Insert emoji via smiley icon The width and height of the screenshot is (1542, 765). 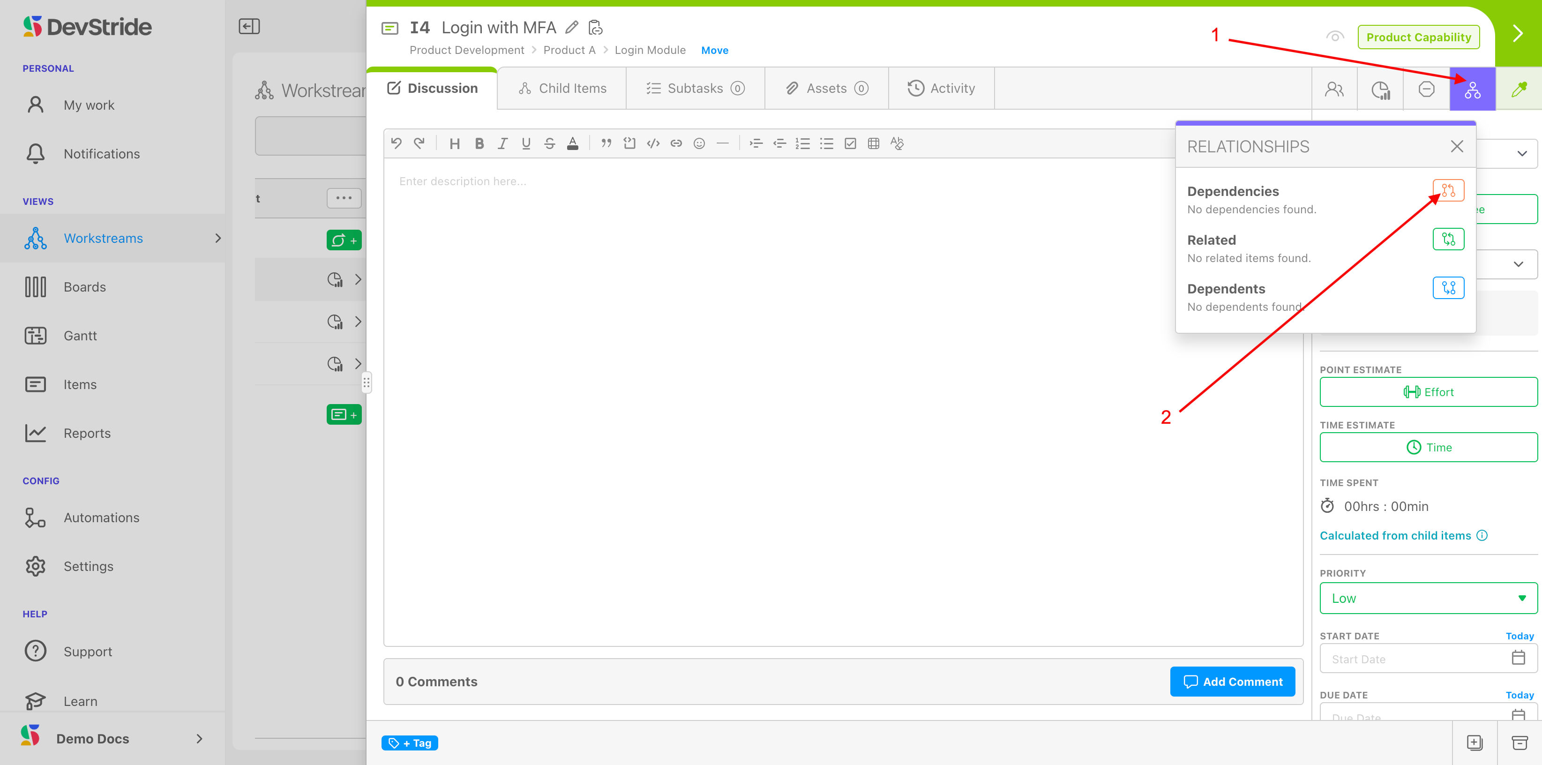point(698,143)
